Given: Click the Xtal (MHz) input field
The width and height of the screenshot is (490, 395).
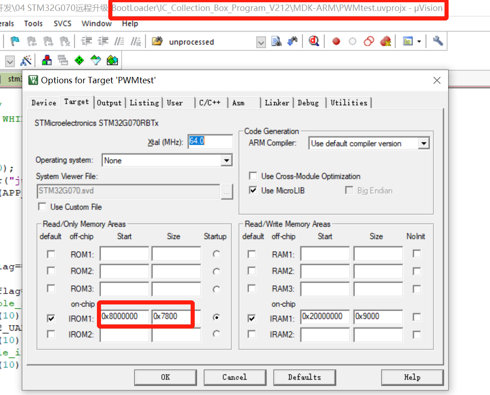Looking at the screenshot, I should (210, 142).
